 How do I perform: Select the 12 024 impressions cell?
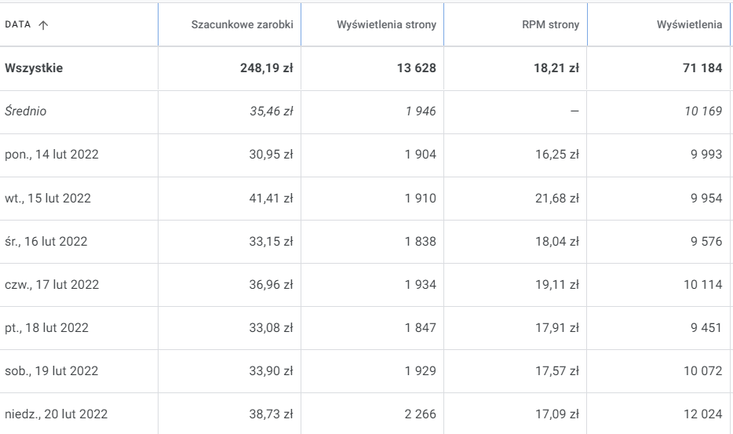tap(702, 414)
